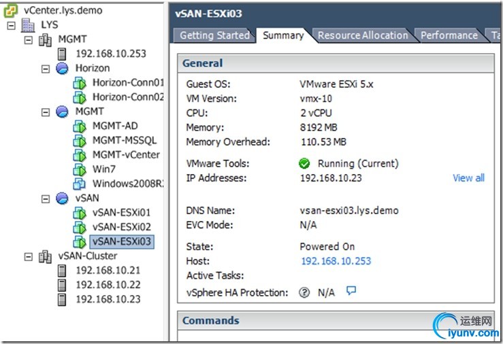The width and height of the screenshot is (503, 344).
Task: Click the Powered On state text
Action: 327,247
